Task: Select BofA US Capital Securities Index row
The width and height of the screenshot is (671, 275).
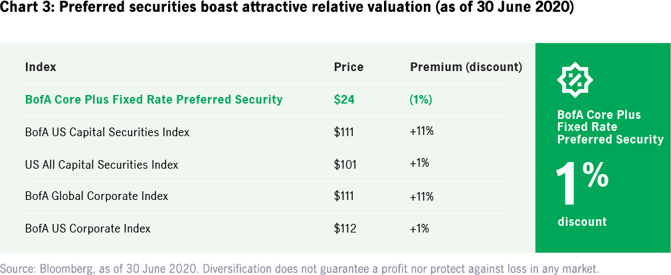Action: pos(107,132)
